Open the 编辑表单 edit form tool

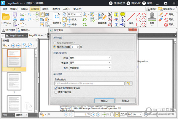pyautogui.click(x=102, y=18)
